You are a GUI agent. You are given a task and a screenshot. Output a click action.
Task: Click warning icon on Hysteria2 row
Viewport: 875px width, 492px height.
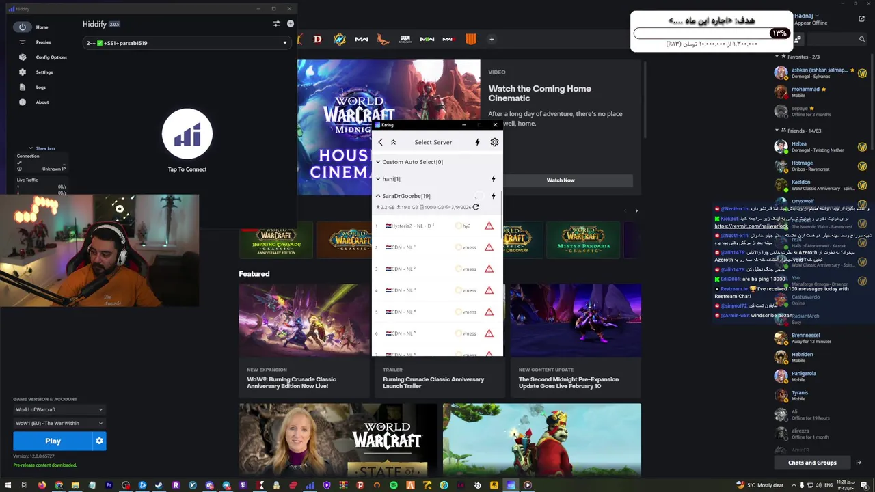489,225
